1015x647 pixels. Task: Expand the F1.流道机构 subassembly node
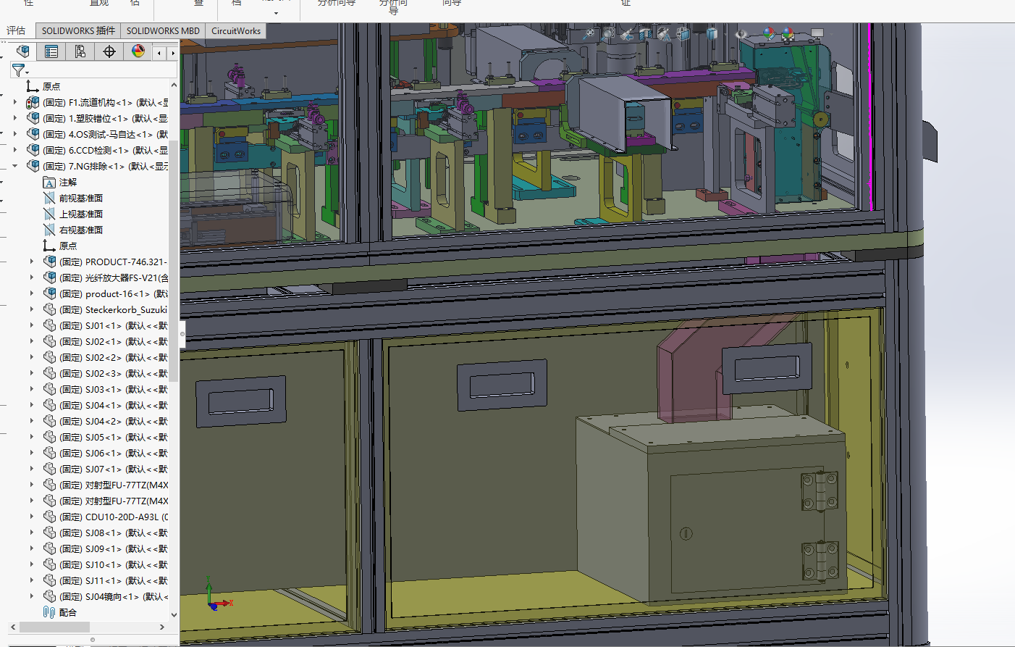tap(15, 102)
